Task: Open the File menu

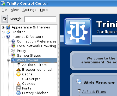Action: (4, 10)
